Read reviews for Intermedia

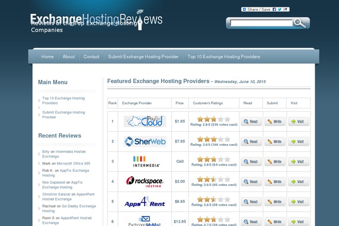pyautogui.click(x=251, y=162)
